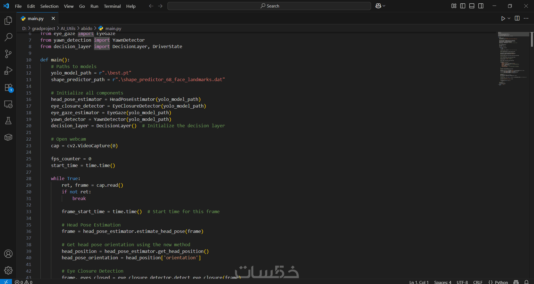Click the Copilot status icon in status bar

516,282
